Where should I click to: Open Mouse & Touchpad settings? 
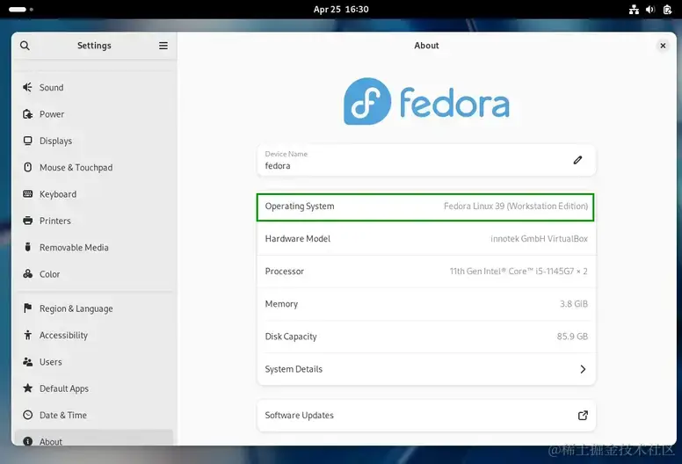coord(94,168)
